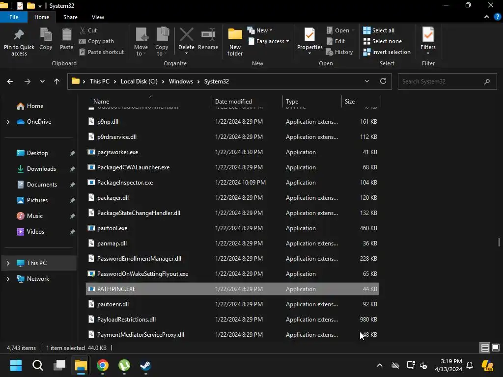The width and height of the screenshot is (503, 377).
Task: Expand Network in navigation pane
Action: 8,279
